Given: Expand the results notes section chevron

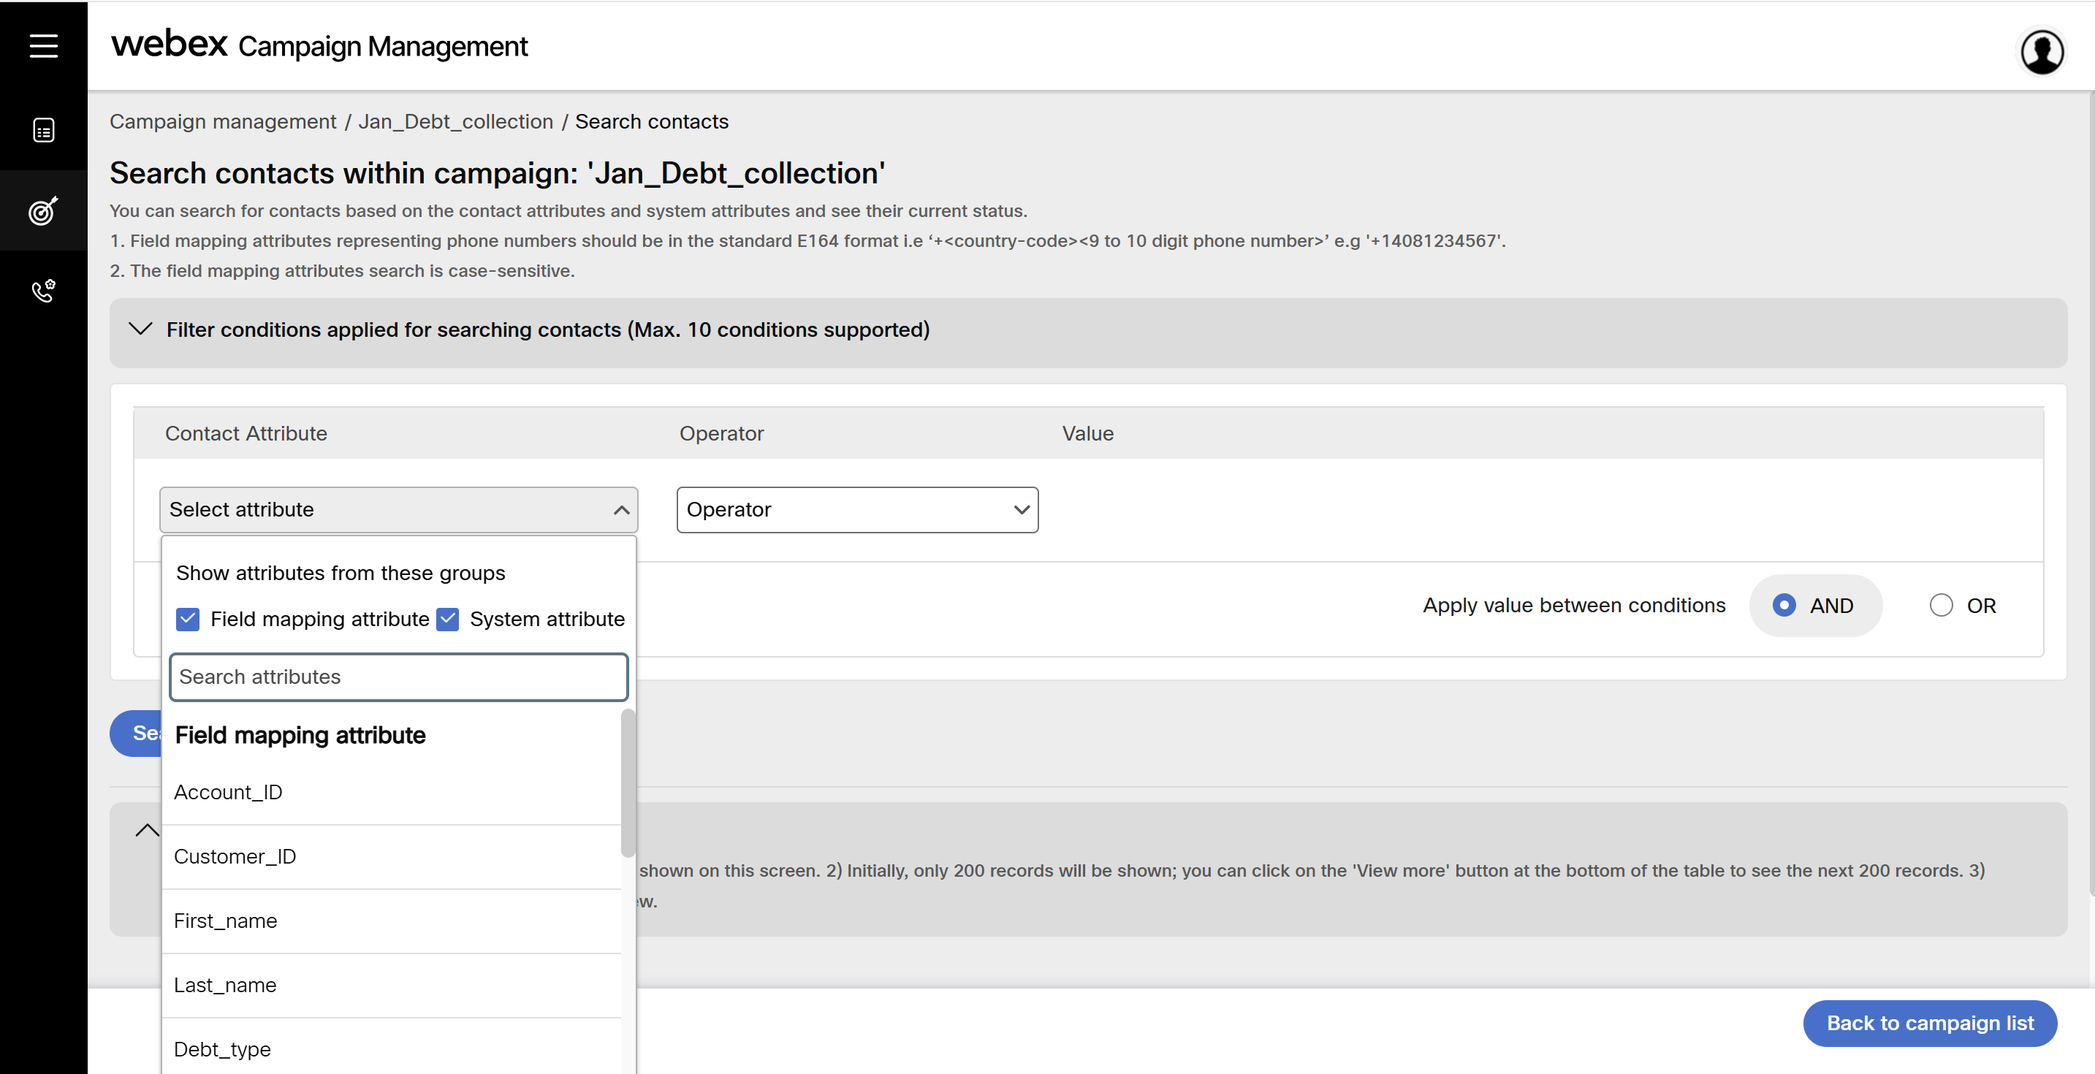Looking at the screenshot, I should pyautogui.click(x=147, y=830).
